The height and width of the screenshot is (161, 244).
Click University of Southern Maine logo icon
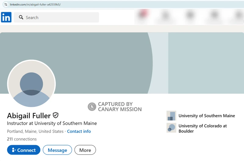tap(171, 116)
